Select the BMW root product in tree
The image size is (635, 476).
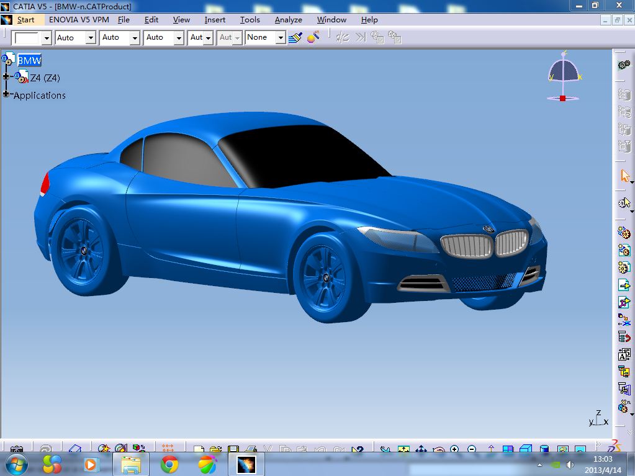[x=29, y=60]
